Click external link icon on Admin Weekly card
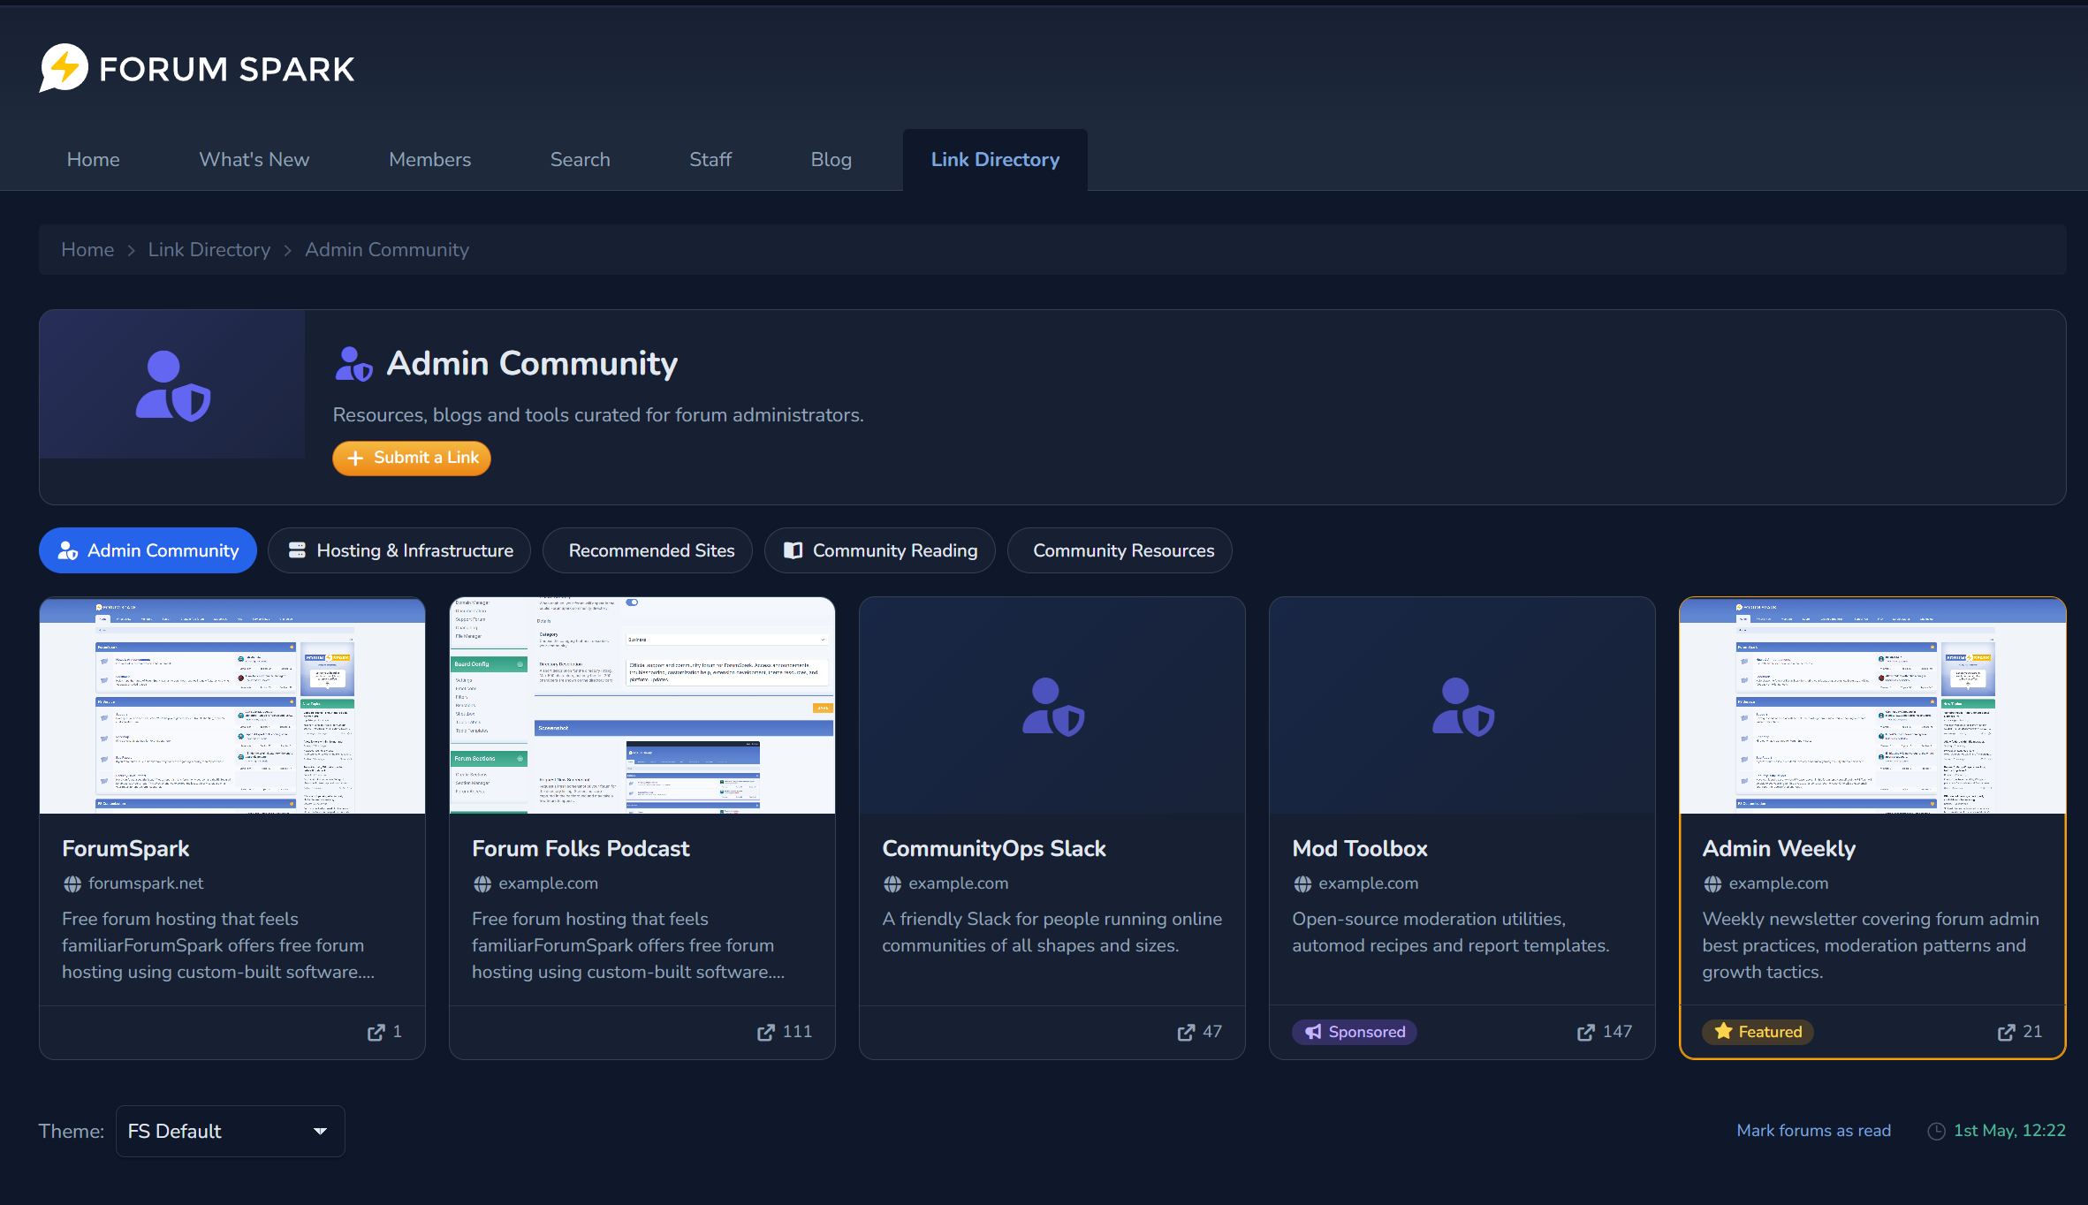The image size is (2088, 1205). coord(2007,1032)
